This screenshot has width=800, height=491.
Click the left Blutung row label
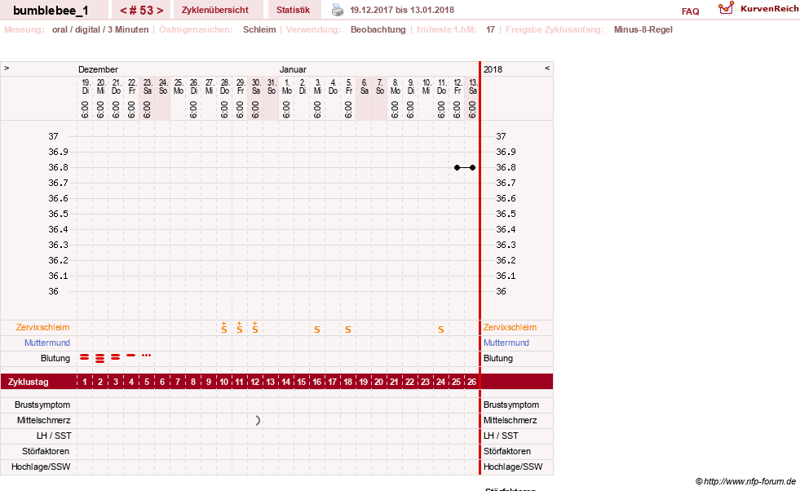coord(55,358)
